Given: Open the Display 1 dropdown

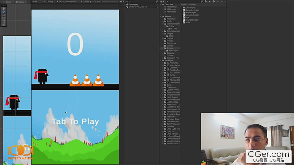Looking at the screenshot, I should coord(51,2).
